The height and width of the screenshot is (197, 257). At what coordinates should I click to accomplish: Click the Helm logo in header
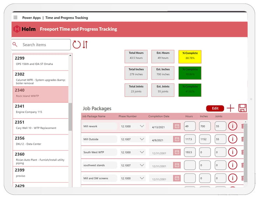[25, 29]
